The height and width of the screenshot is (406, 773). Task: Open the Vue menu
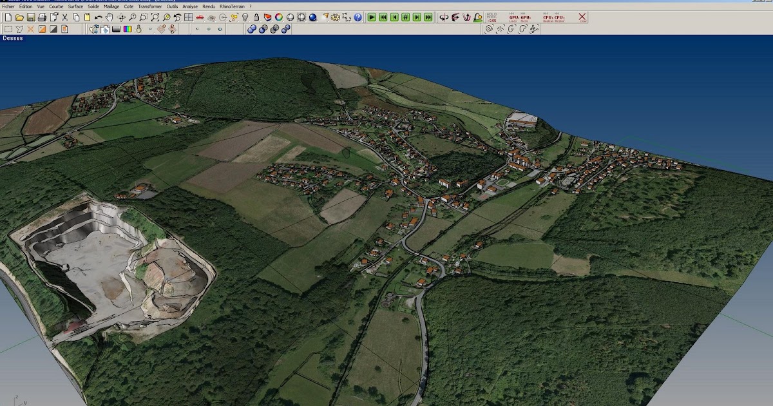41,6
